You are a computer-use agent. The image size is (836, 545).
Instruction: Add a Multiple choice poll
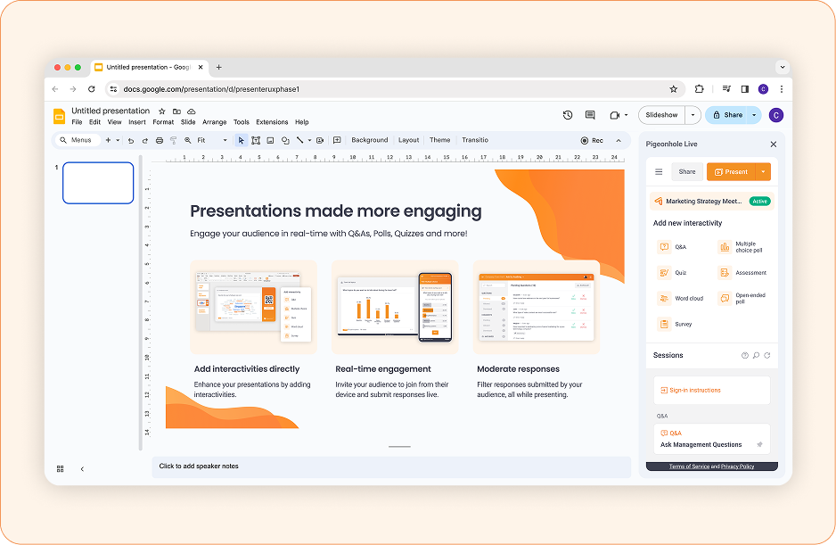741,246
